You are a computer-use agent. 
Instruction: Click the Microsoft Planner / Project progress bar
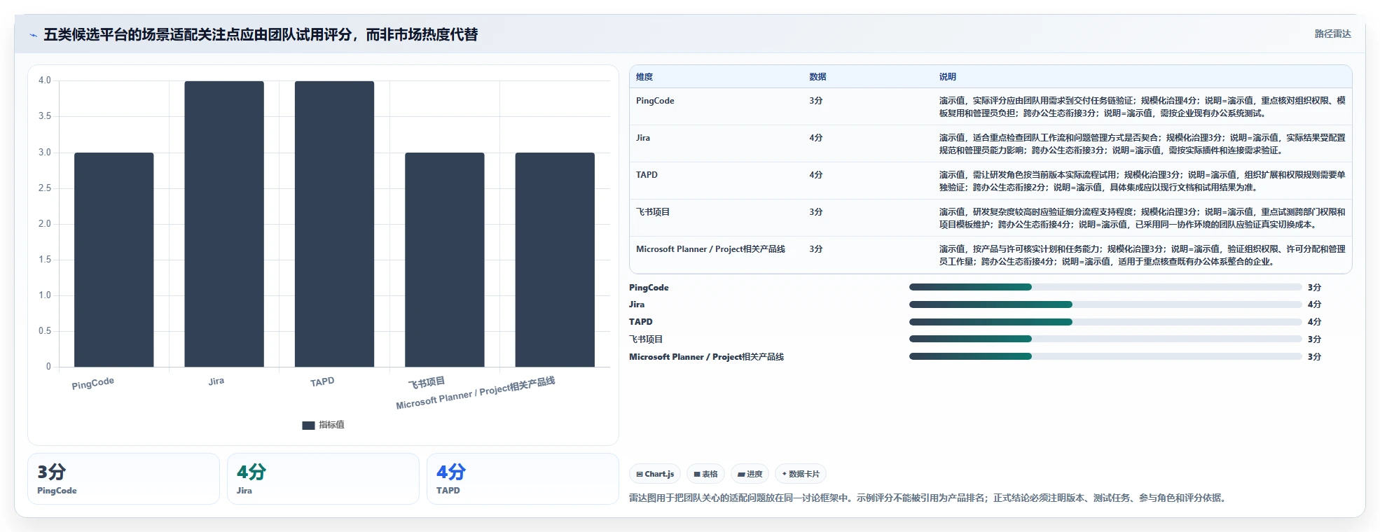1105,356
